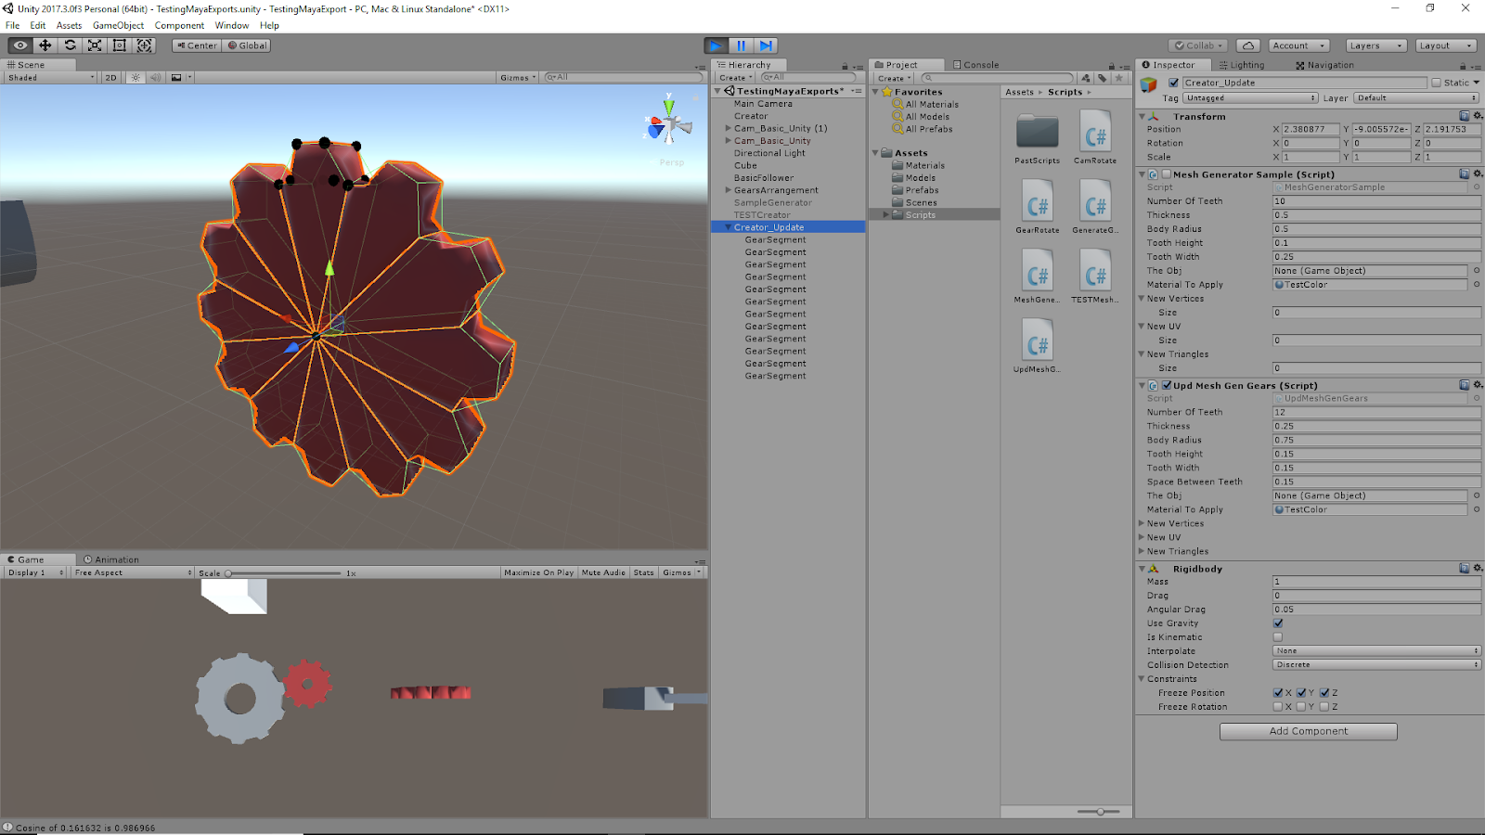Open the GameObject menu
1485x835 pixels.
tap(118, 25)
